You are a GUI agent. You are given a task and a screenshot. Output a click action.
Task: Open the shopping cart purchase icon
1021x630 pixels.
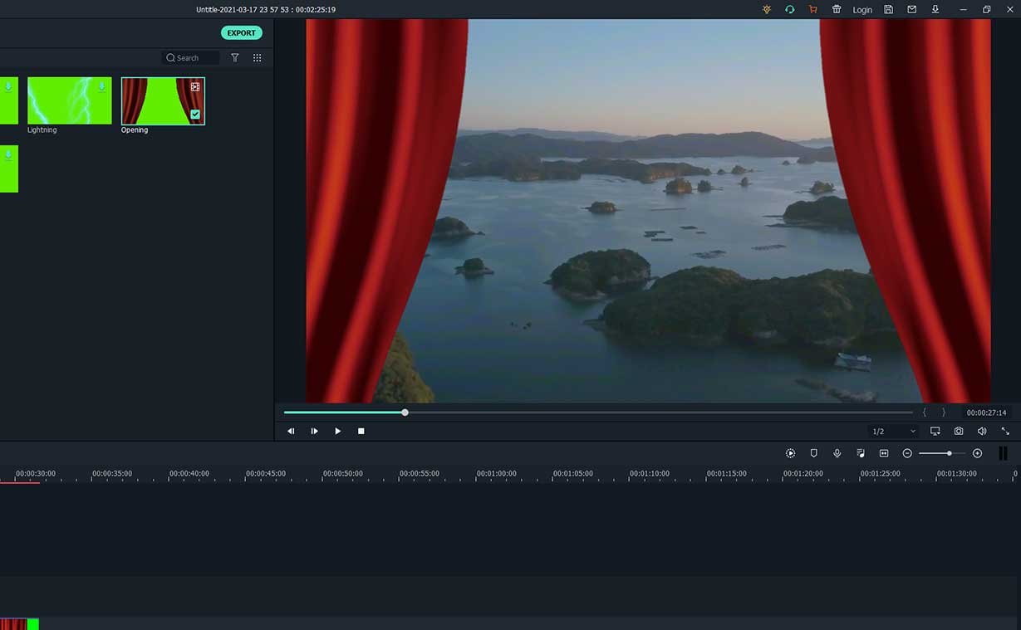click(812, 9)
